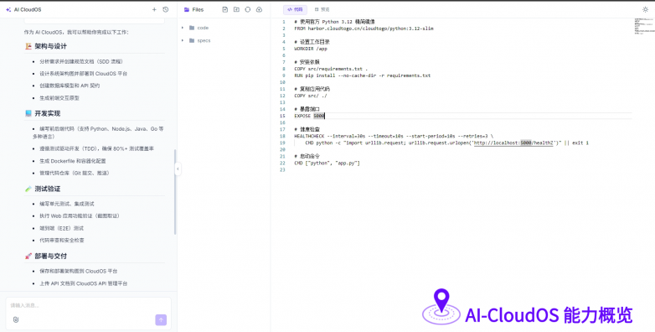
Task: Click the cloud download icon in Files
Action: click(259, 9)
